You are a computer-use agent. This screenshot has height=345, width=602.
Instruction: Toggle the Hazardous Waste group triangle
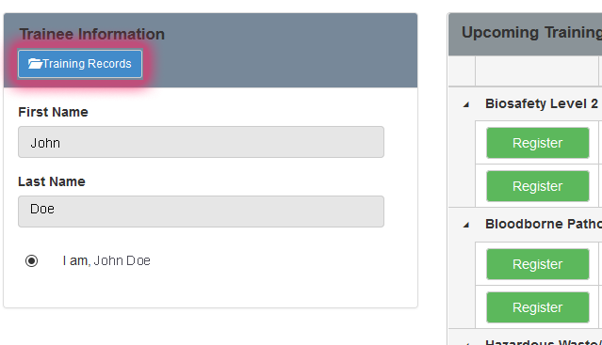tap(466, 343)
